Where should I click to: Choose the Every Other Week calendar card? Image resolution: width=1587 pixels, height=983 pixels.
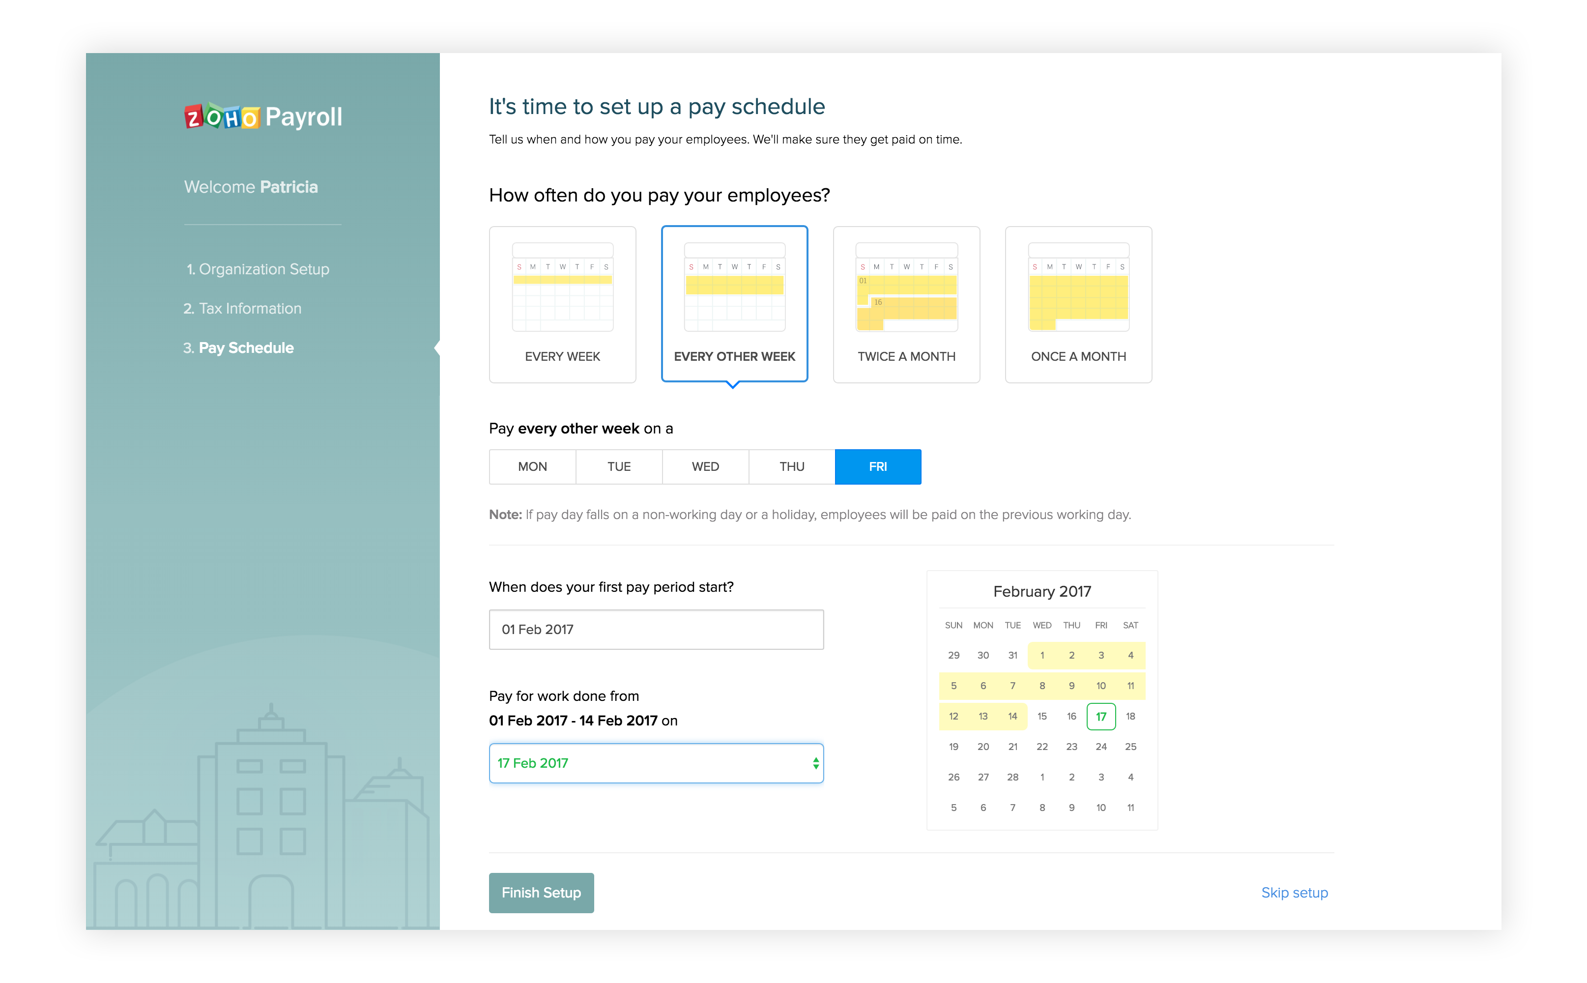(x=734, y=304)
